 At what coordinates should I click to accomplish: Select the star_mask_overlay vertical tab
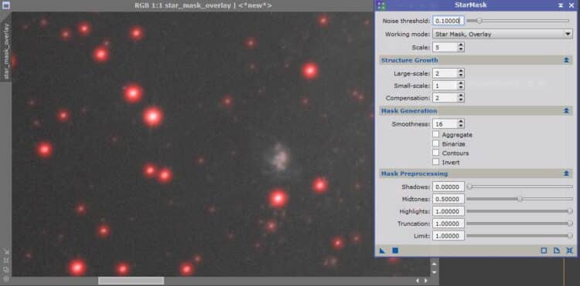coord(6,51)
